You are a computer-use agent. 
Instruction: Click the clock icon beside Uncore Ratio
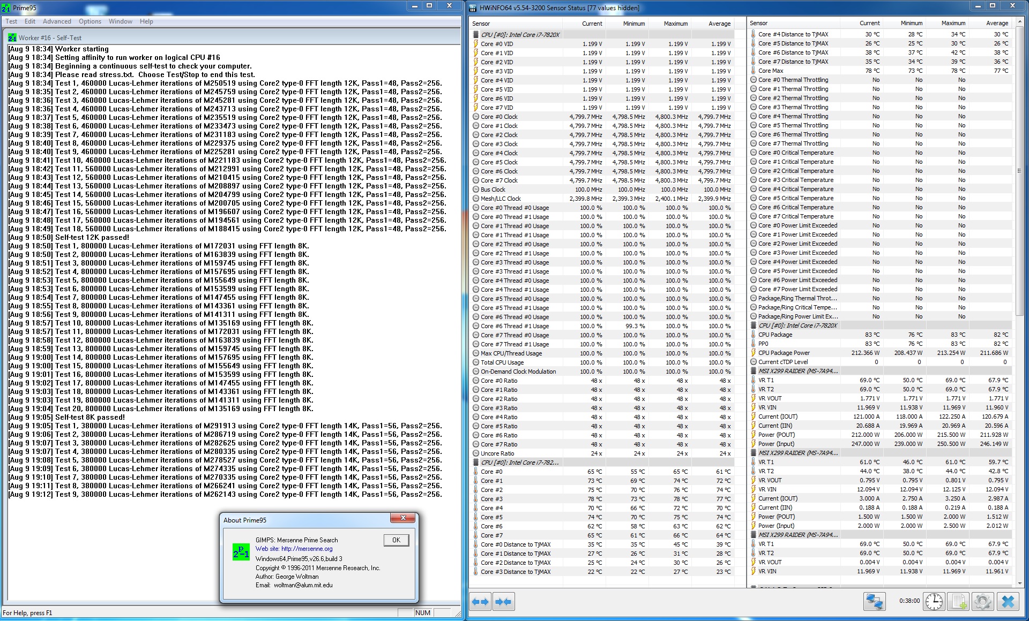(x=475, y=453)
